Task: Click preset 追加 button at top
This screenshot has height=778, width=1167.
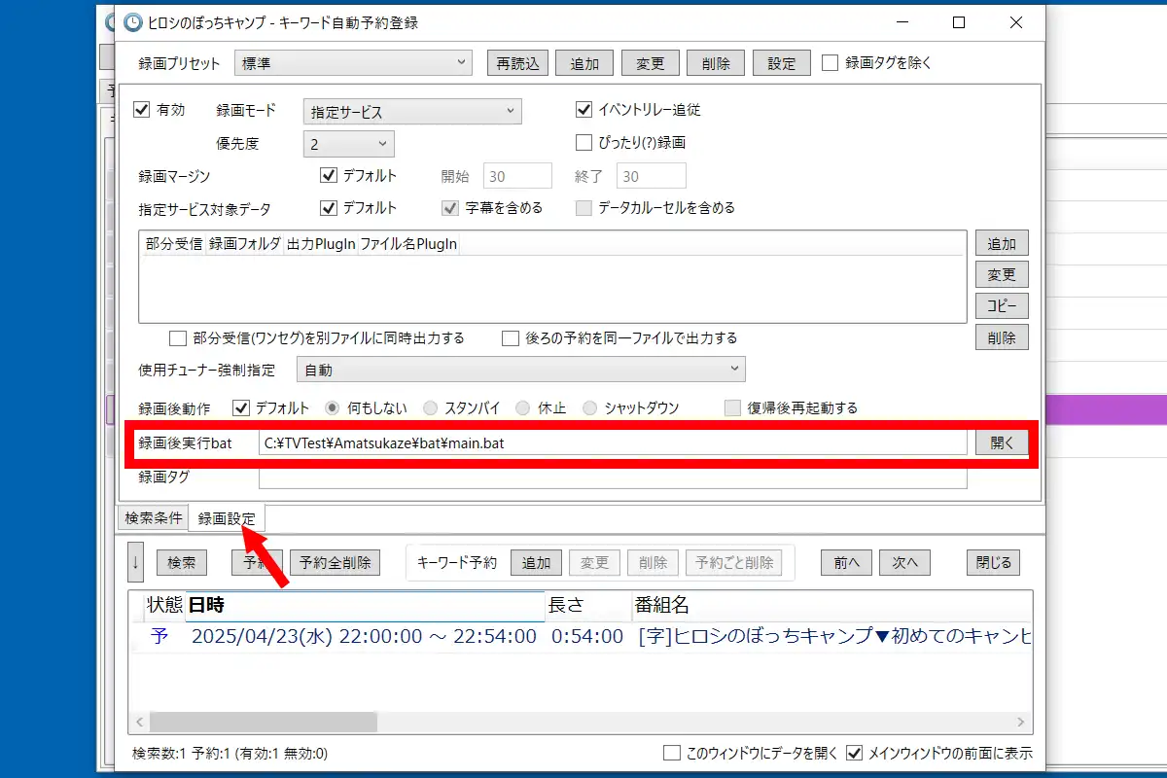Action: [584, 63]
